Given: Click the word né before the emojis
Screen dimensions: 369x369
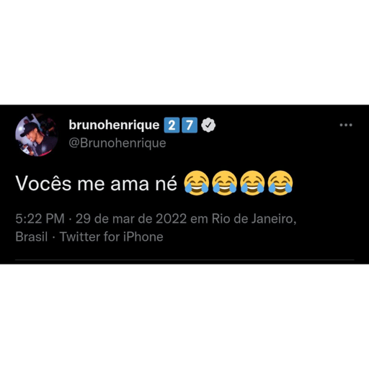Looking at the screenshot, I should pyautogui.click(x=166, y=183).
